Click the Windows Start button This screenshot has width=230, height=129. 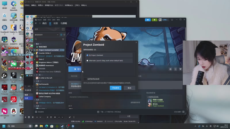[4, 126]
